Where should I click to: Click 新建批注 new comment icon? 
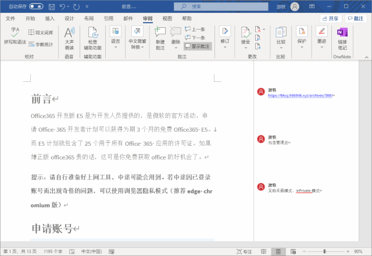pos(160,32)
